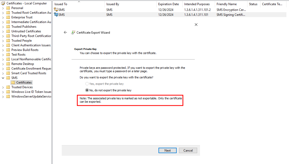
Task: Click the Third-Party Root Certification folder icon
Action: coord(8,36)
